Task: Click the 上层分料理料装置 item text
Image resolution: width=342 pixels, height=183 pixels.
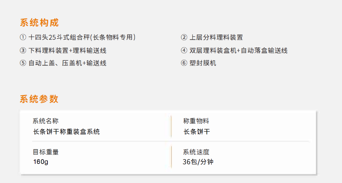Action: pos(216,37)
